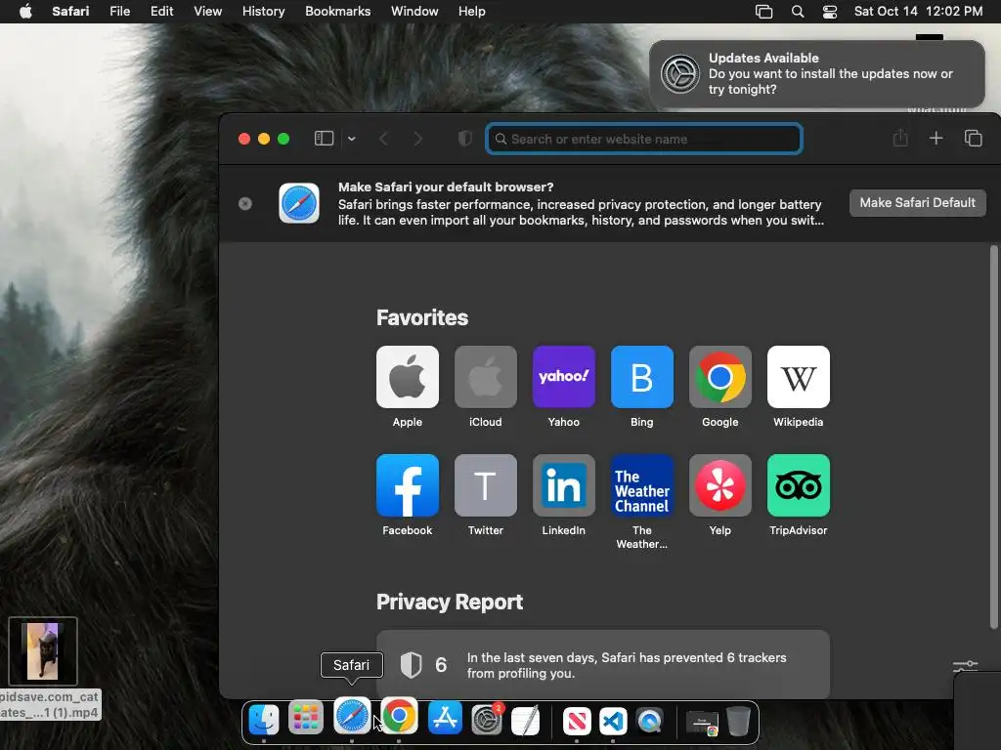Screen dimensions: 1001x750
Task: Open the History menu
Action: point(263,12)
